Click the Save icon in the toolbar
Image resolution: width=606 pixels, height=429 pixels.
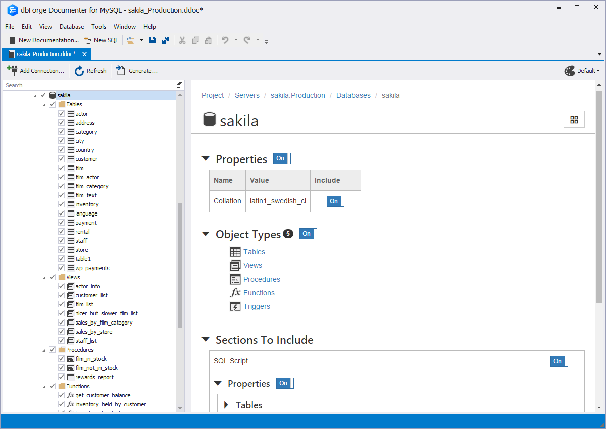[x=153, y=40]
